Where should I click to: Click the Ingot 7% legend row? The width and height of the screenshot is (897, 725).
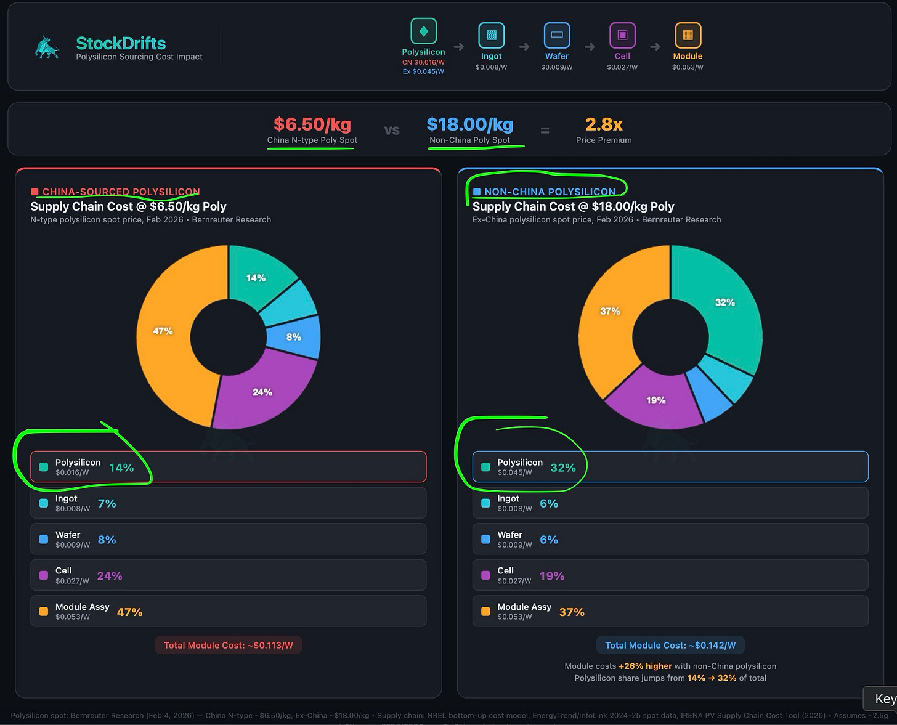coord(229,503)
